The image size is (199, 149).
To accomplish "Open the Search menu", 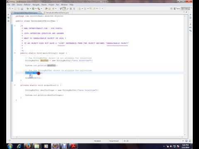I will 44,5.
